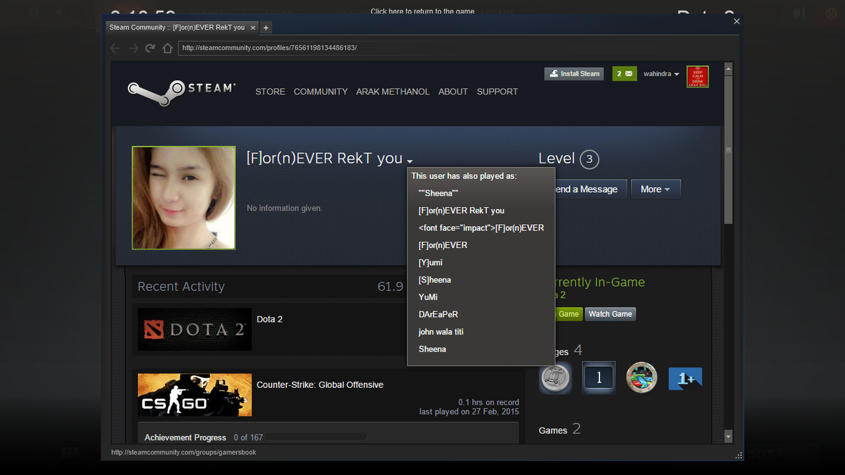
Task: Click the [S]heena alias entry
Action: pyautogui.click(x=435, y=280)
